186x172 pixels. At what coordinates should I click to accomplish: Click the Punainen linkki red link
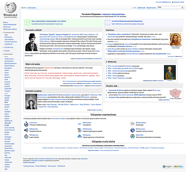[x=49, y=68]
